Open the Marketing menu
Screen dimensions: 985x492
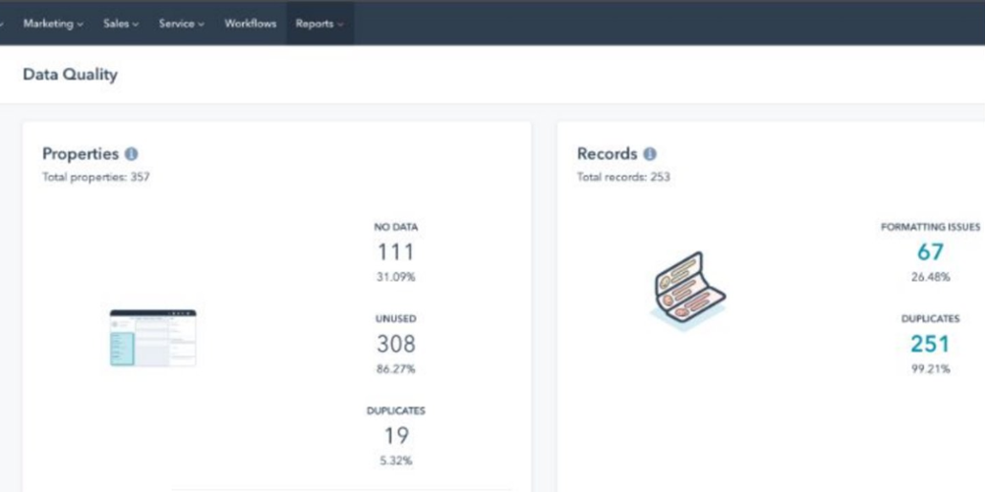[54, 24]
